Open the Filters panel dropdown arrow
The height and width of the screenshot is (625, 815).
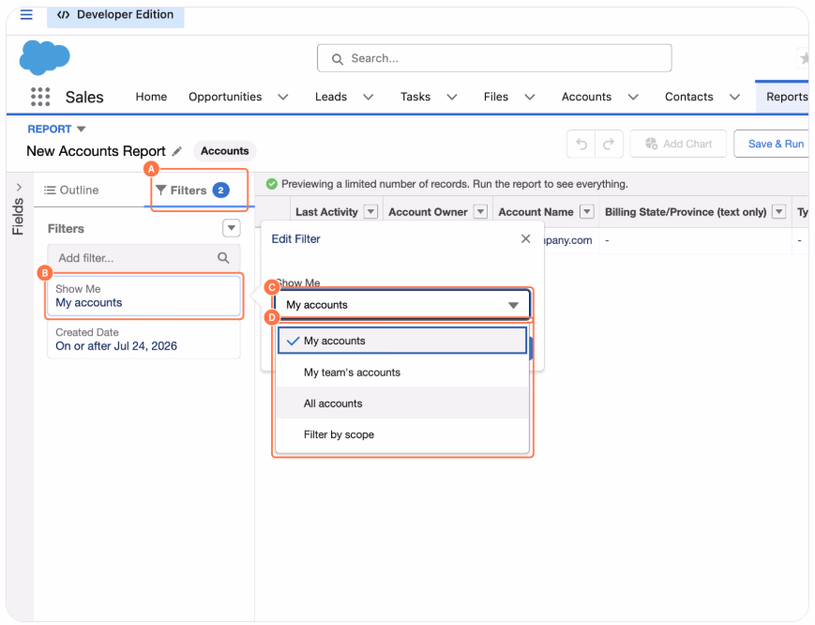[x=232, y=228]
